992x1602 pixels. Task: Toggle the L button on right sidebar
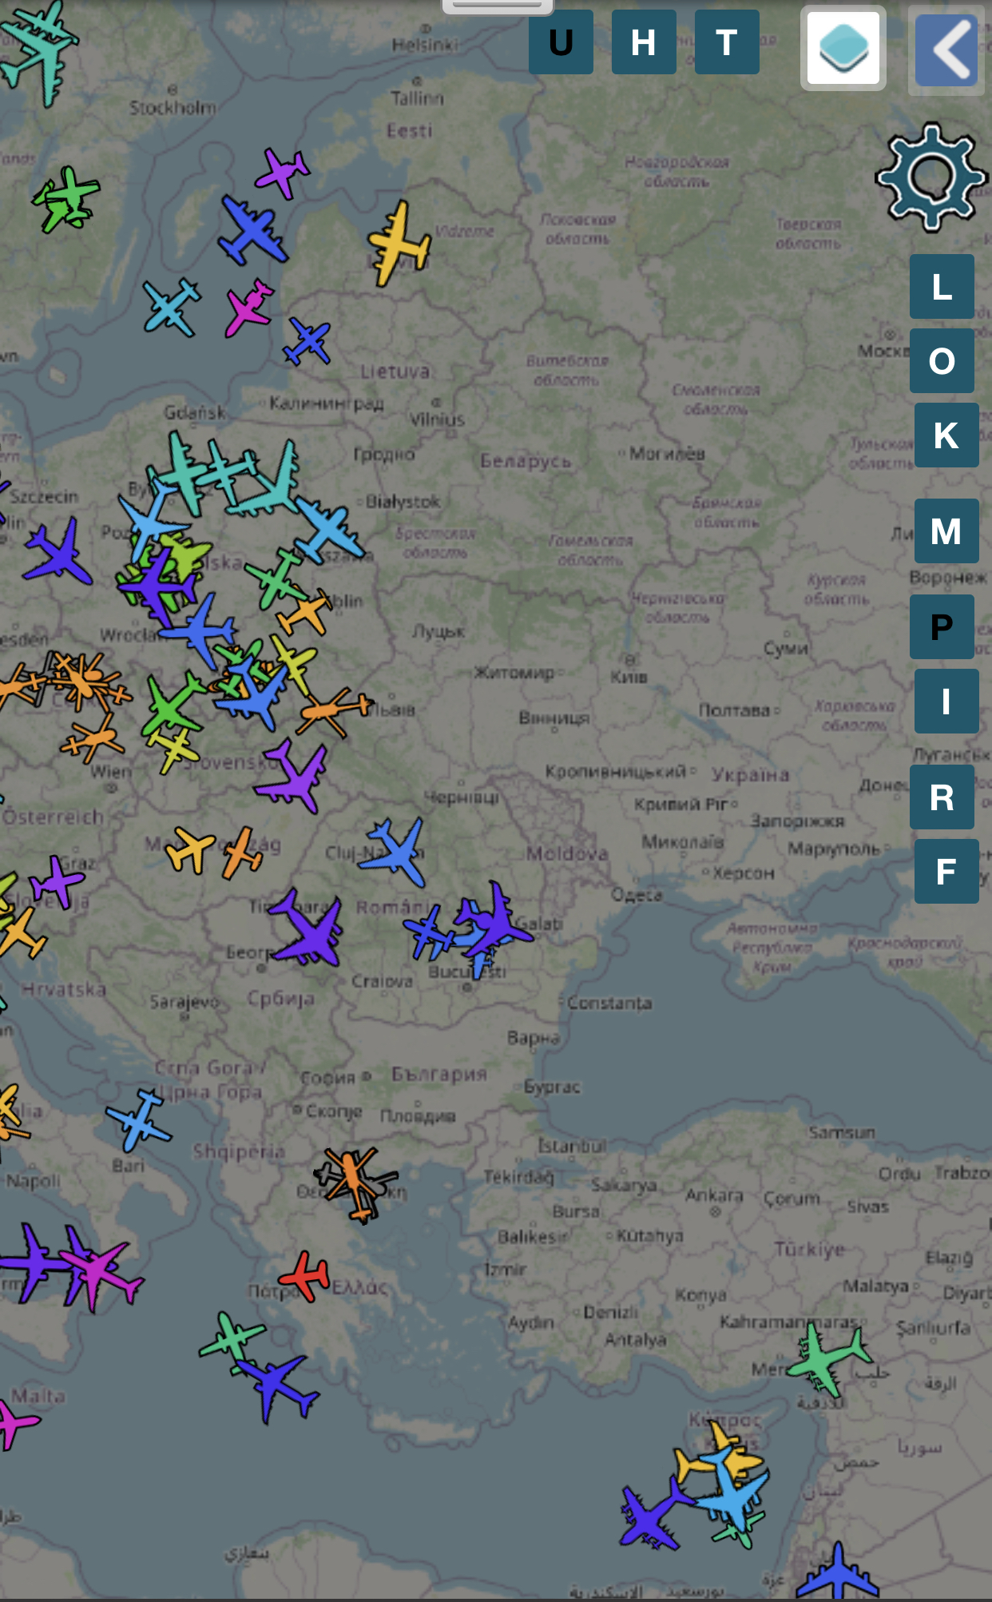tap(942, 286)
